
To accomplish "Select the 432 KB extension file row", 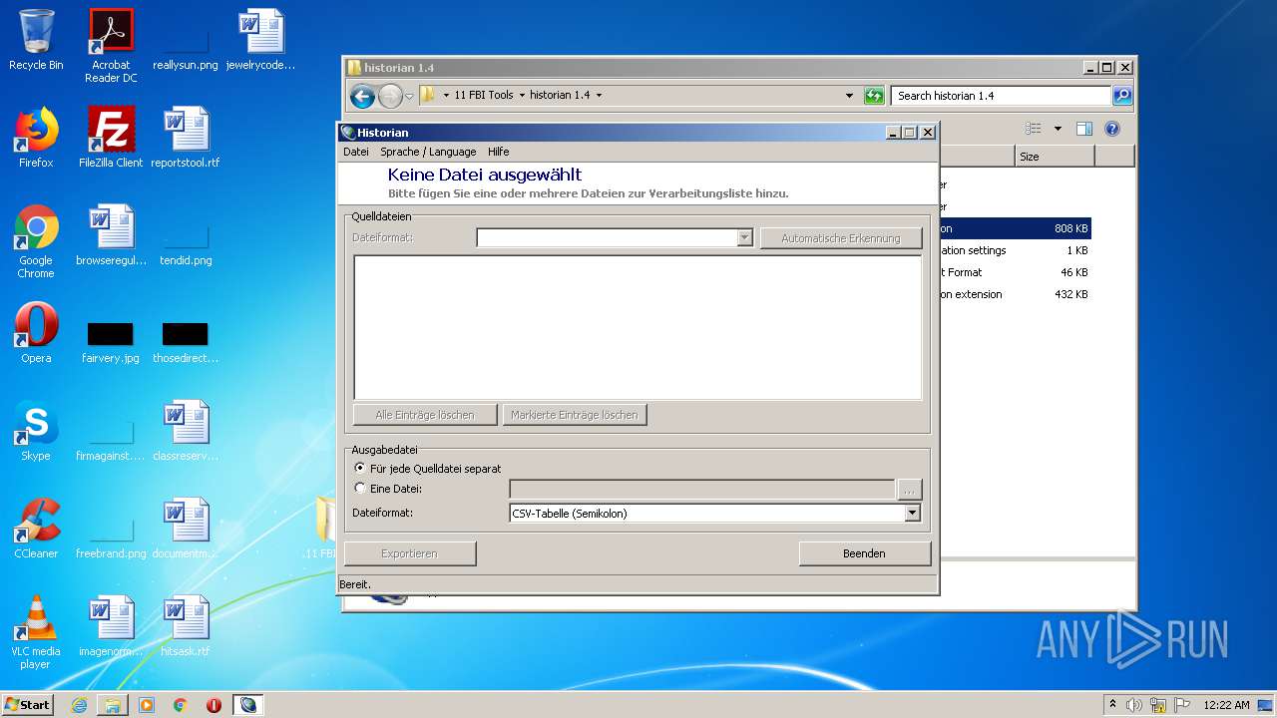I will [x=1015, y=294].
